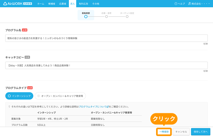The height and width of the screenshot is (138, 213).
Task: Open the help question-mark icon
Action: point(176,4)
